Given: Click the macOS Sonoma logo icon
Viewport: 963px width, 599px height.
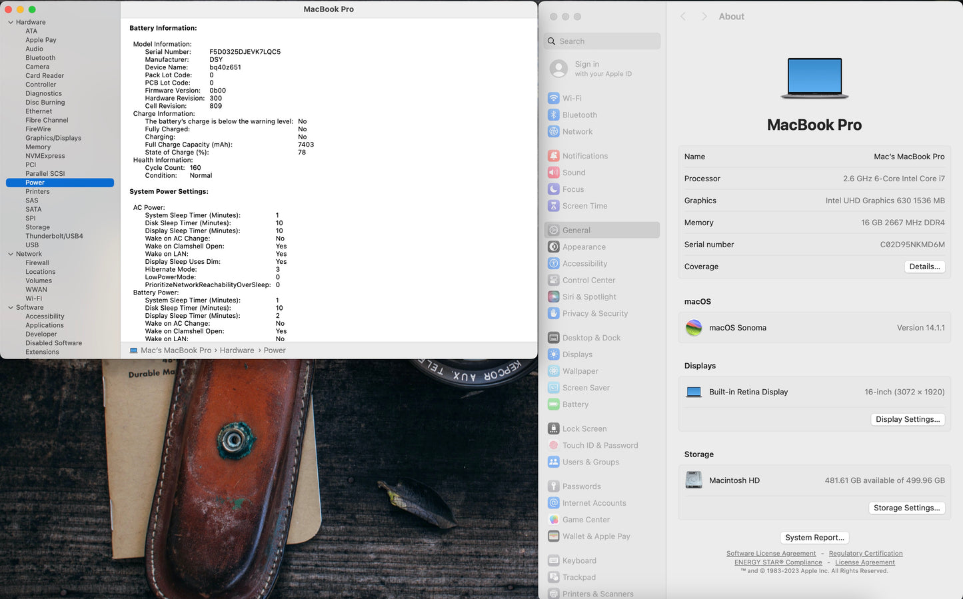Looking at the screenshot, I should point(694,328).
